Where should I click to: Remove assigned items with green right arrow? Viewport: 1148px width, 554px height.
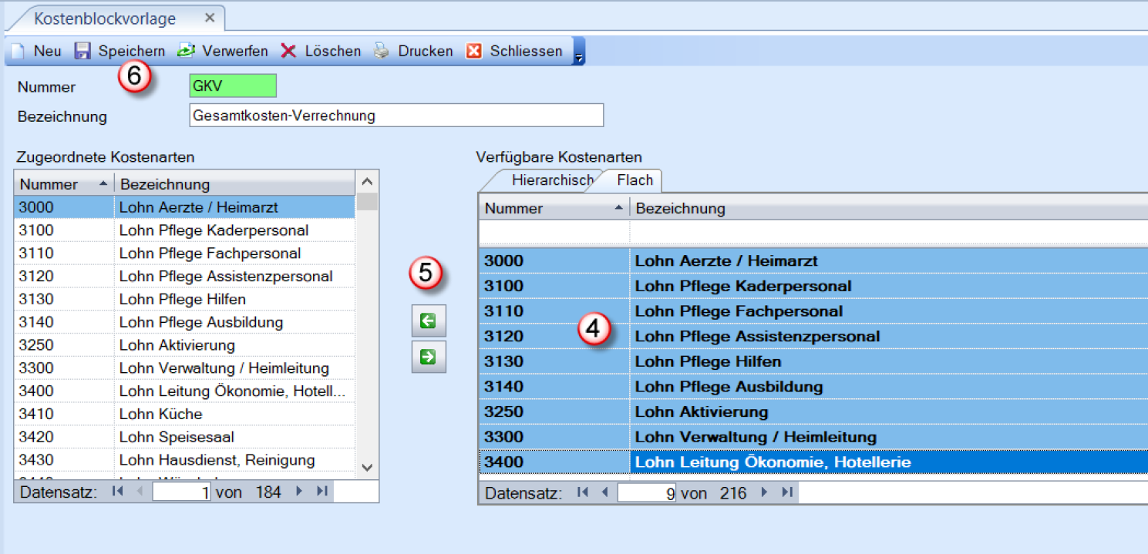click(x=429, y=358)
